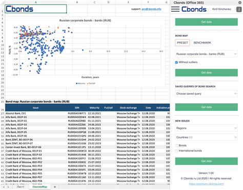The height and width of the screenshot is (190, 243).
Task: Select maturity date 22.10.2021 cell
Action: coord(94,113)
